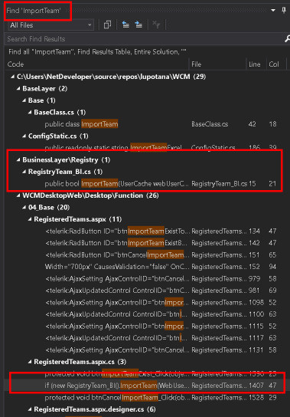Screen dimensions: 290x417
Task: Collapse the BusinessLayer\Registry (1) node
Action: (x=18, y=160)
